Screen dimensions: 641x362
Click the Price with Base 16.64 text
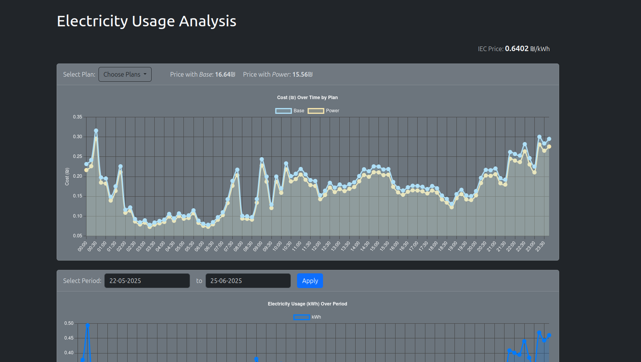click(202, 74)
